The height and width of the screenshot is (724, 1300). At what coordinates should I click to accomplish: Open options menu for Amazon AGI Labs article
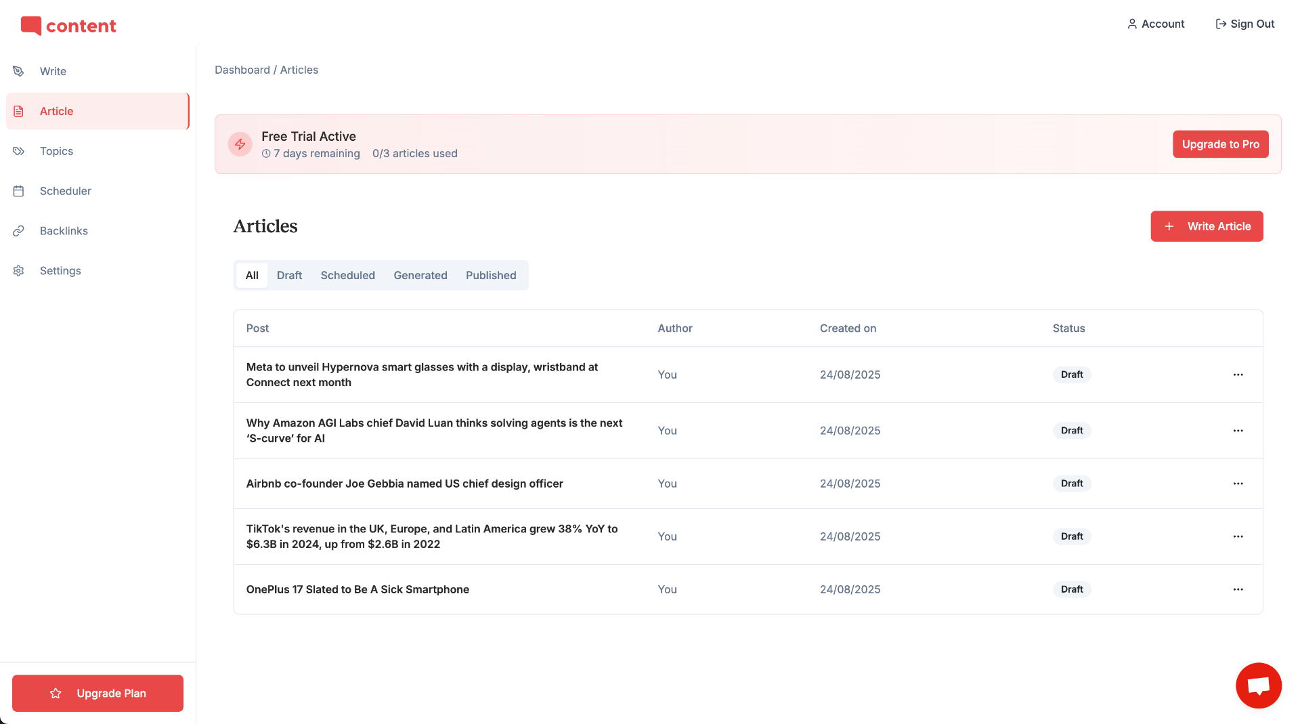click(1238, 431)
